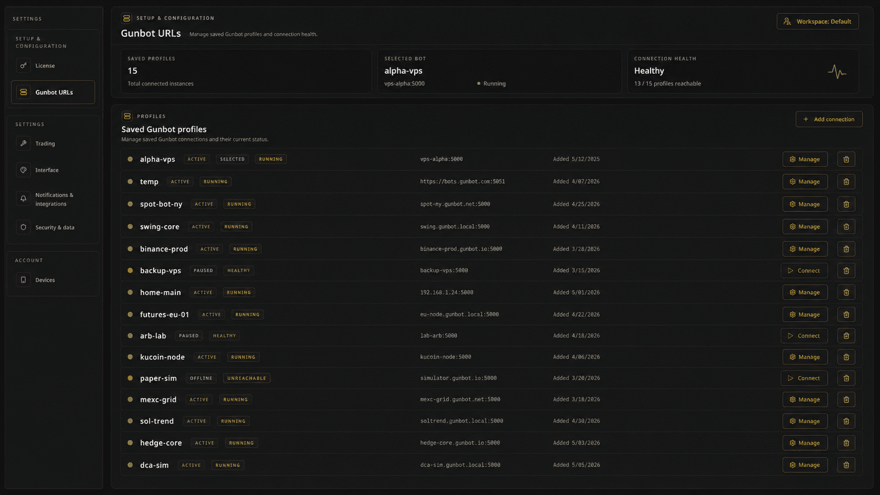Screen dimensions: 880x495
Task: Click the License key icon in sidebar
Action: tap(23, 66)
